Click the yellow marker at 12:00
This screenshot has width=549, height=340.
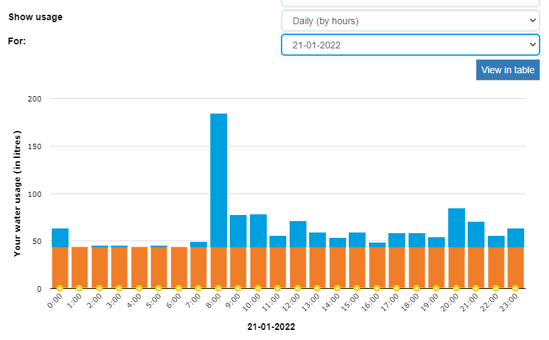[298, 288]
